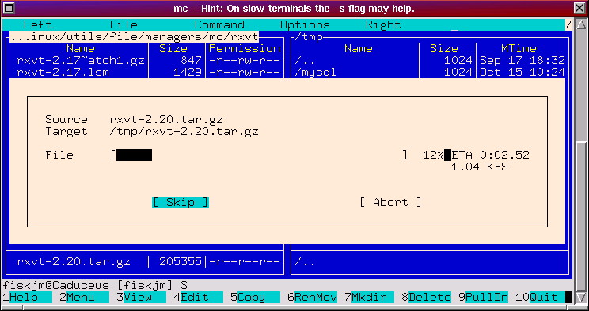This screenshot has width=589, height=311.
Task: Select the 1Help function key
Action: tap(27, 297)
